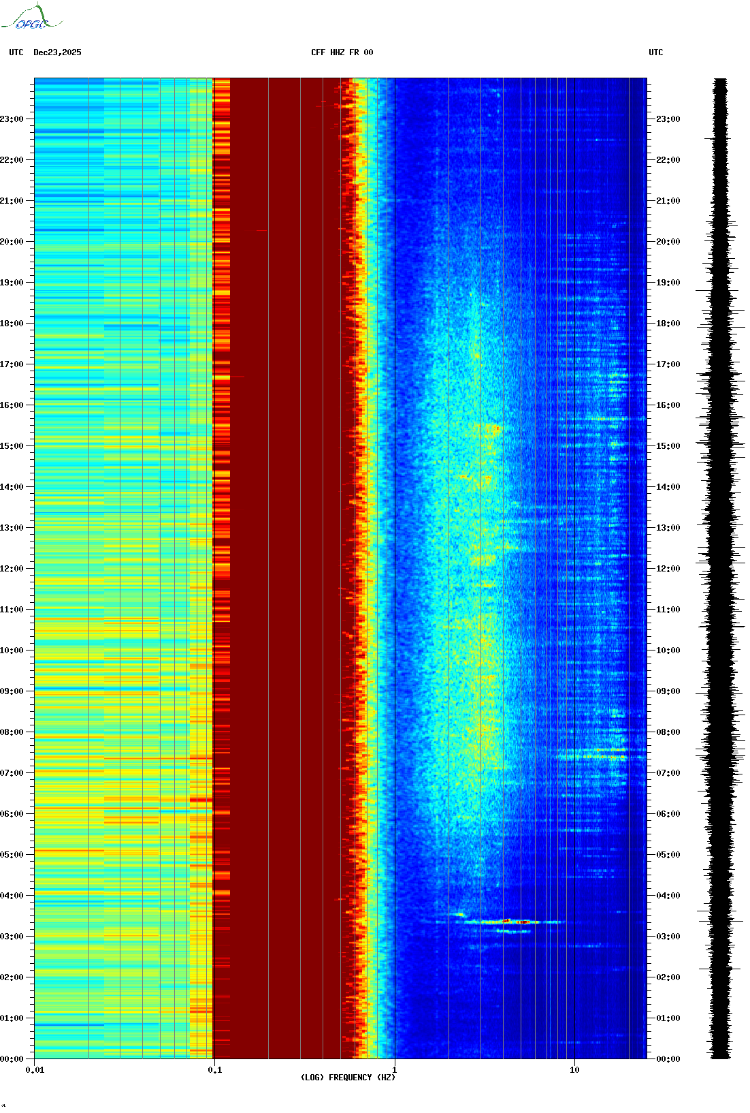Click 11:00 on the left time axis

point(12,610)
